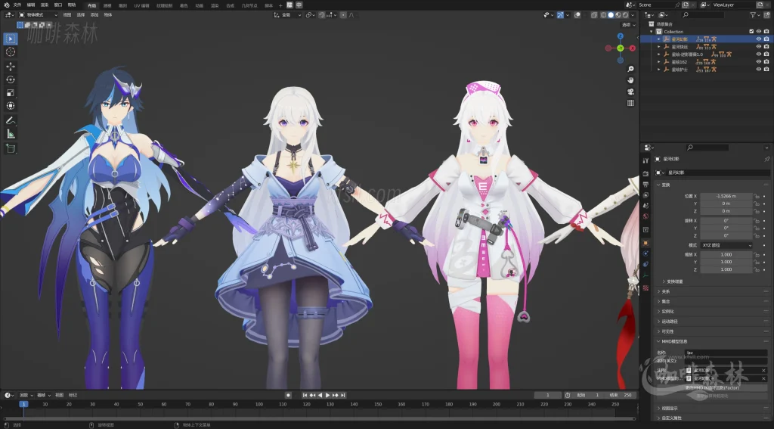Screen dimensions: 774x429
Task: Open the Texture properties tab
Action: click(x=646, y=288)
